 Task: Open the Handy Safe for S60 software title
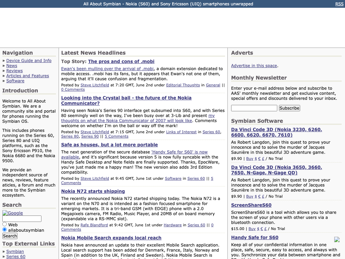[x=255, y=237]
